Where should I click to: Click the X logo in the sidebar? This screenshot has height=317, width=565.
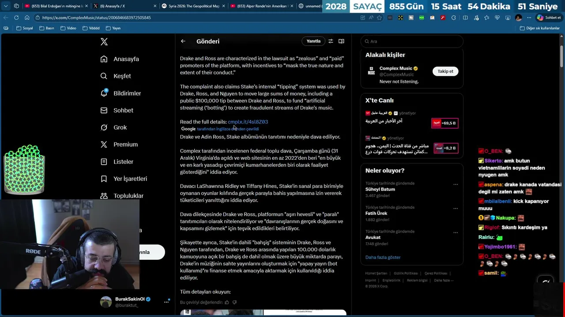coord(104,42)
